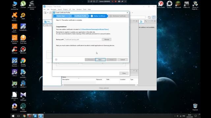The width and height of the screenshot is (211, 118).
Task: Open the Project Explorer view menu dropdown
Action: 50,25
